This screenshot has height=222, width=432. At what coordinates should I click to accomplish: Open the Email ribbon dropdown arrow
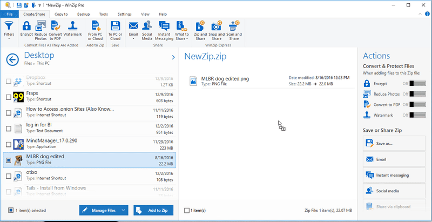pos(133,38)
